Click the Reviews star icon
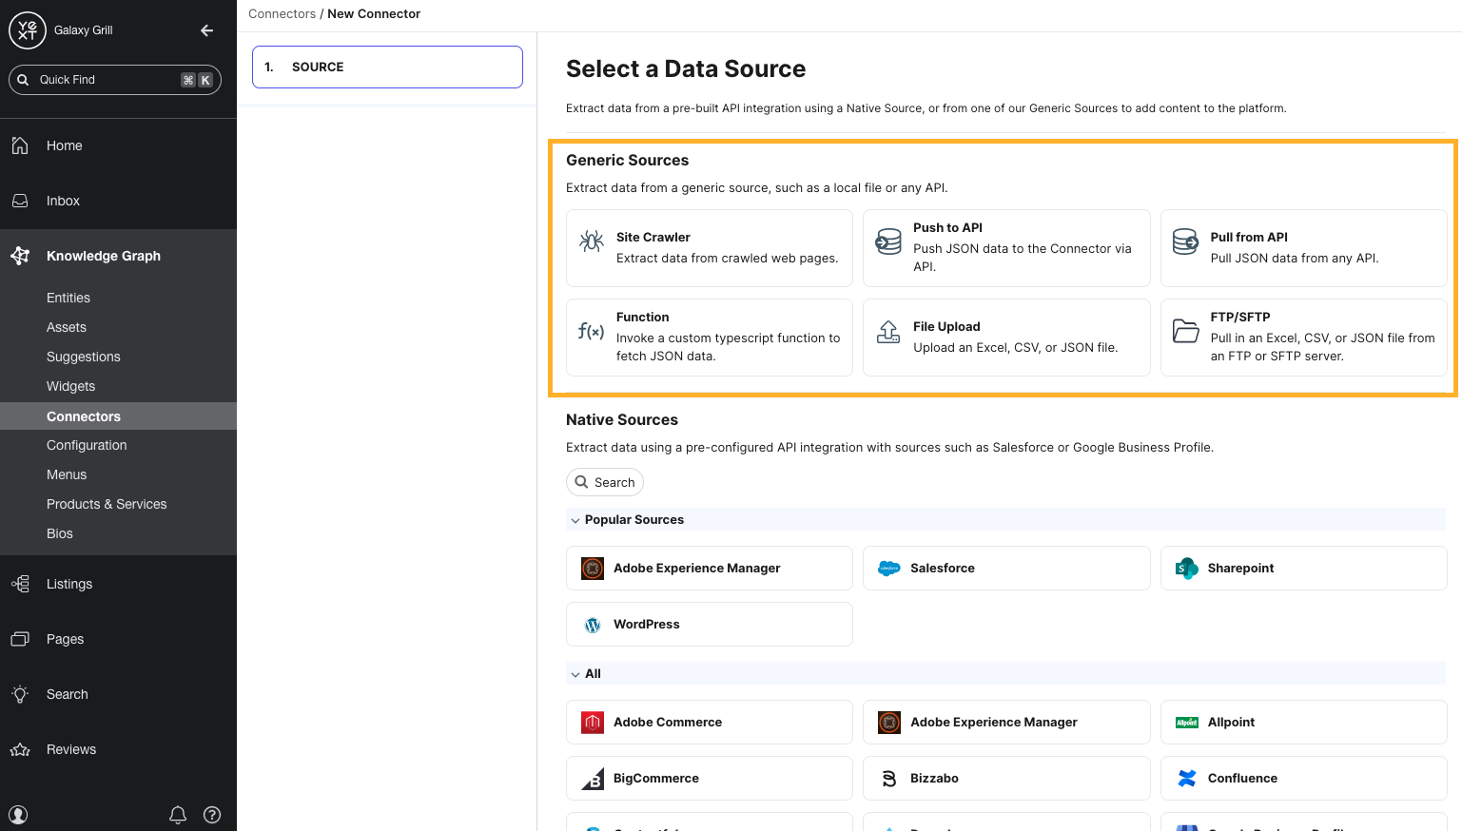Screen dimensions: 1462x831 pyautogui.click(x=20, y=749)
